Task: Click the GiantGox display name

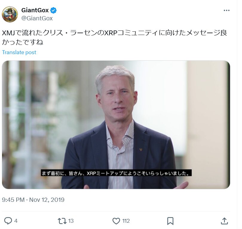Action: (x=35, y=10)
